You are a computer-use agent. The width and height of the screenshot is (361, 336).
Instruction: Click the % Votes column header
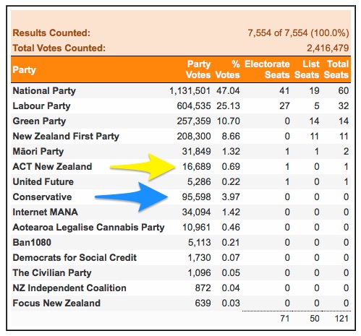[228, 69]
